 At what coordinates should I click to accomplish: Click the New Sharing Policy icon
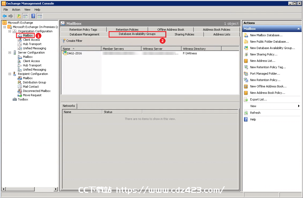(x=246, y=54)
